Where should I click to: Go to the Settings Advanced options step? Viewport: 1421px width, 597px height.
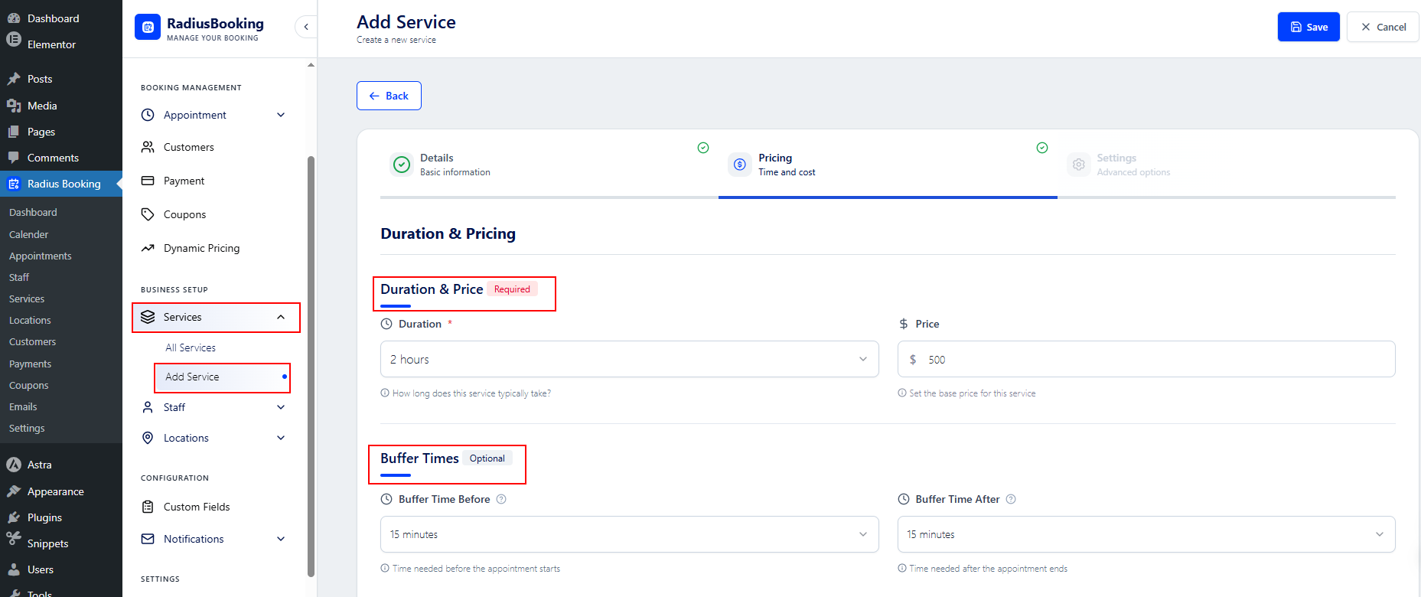point(1227,165)
